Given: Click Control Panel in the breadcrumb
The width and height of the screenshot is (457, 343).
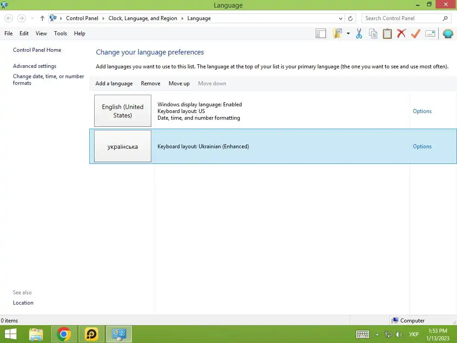Looking at the screenshot, I should click(82, 18).
